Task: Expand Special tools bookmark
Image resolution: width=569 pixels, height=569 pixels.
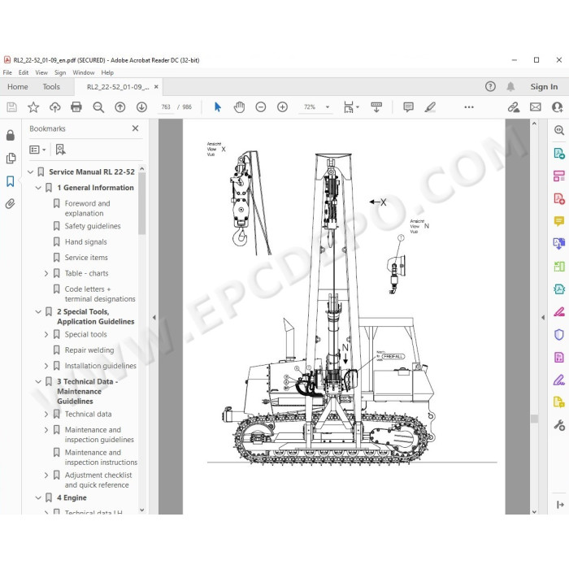Action: point(46,334)
